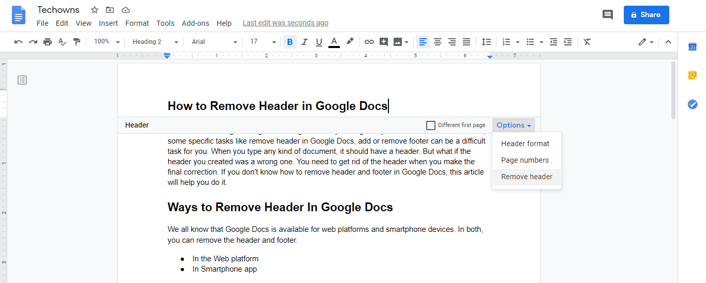Select Header format option
The image size is (706, 283).
click(x=527, y=144)
